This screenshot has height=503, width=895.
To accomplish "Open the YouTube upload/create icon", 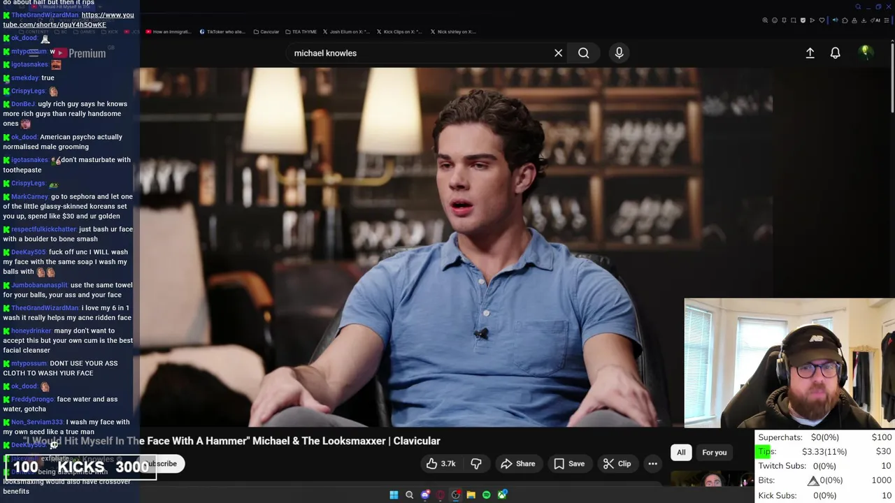I will (x=810, y=53).
